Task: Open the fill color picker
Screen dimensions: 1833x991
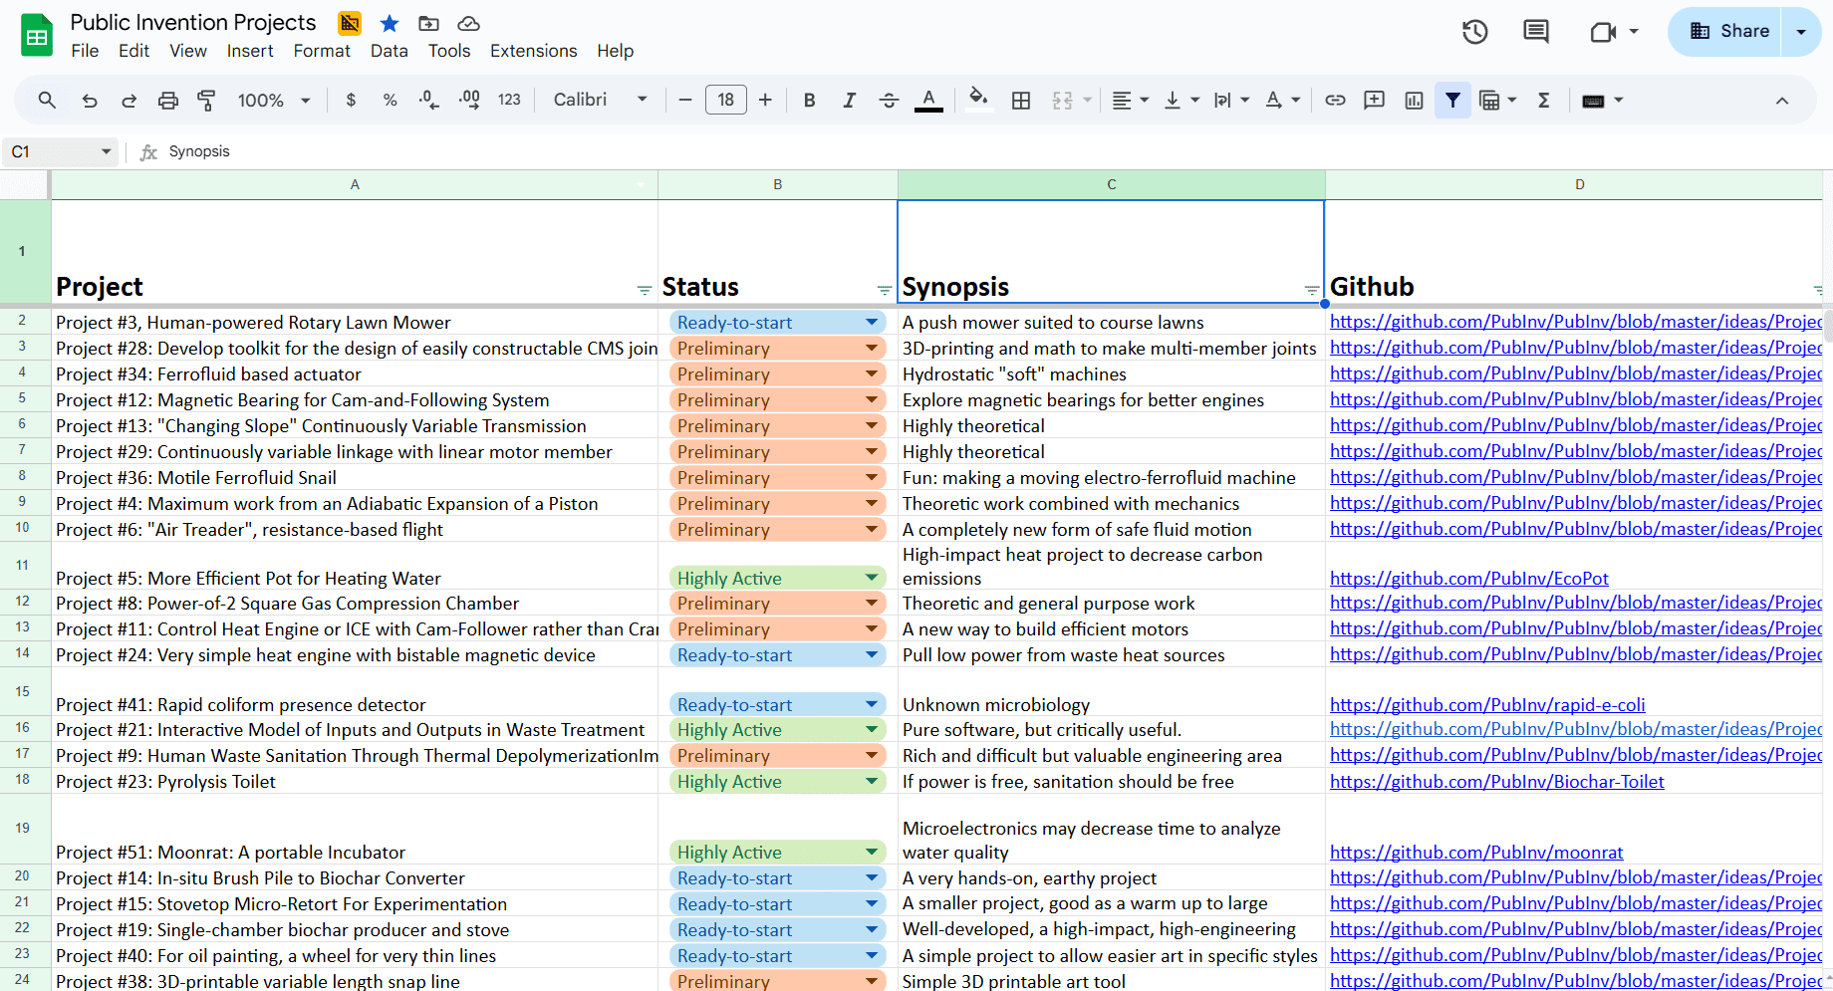Action: point(978,99)
